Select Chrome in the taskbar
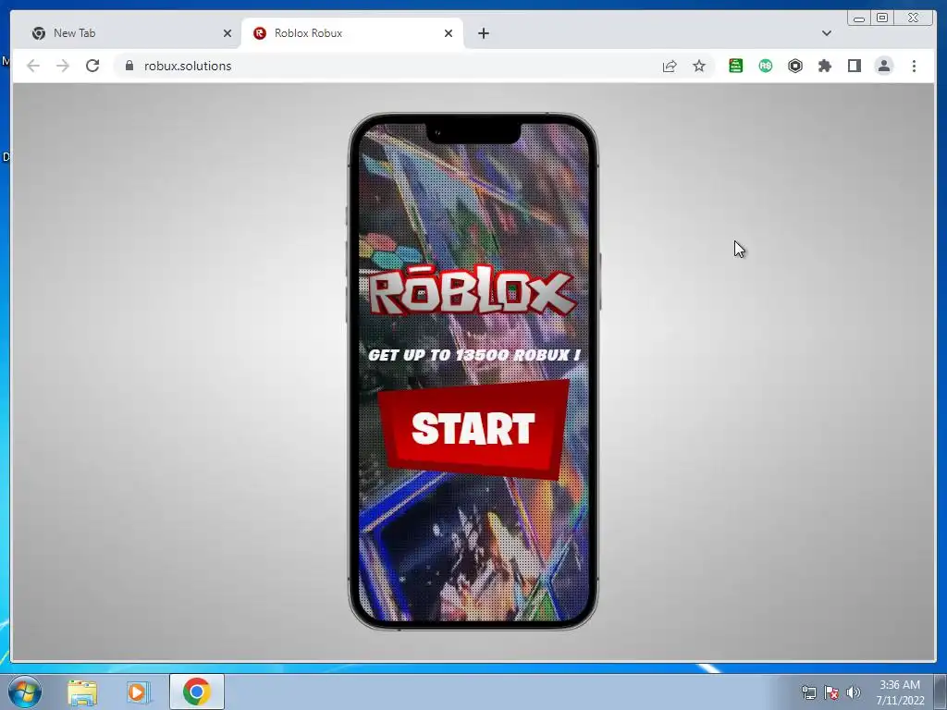 click(196, 692)
